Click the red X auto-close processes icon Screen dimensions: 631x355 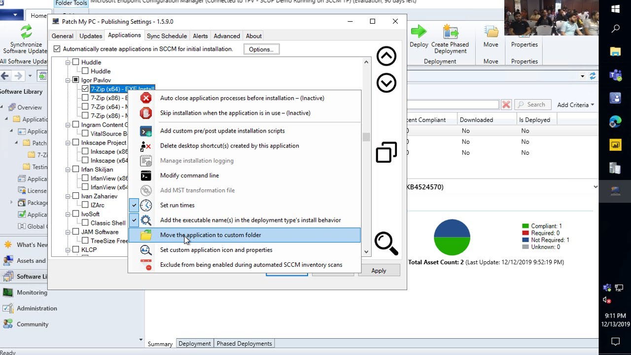click(x=146, y=98)
